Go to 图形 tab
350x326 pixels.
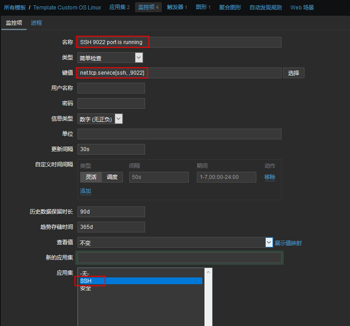(203, 7)
